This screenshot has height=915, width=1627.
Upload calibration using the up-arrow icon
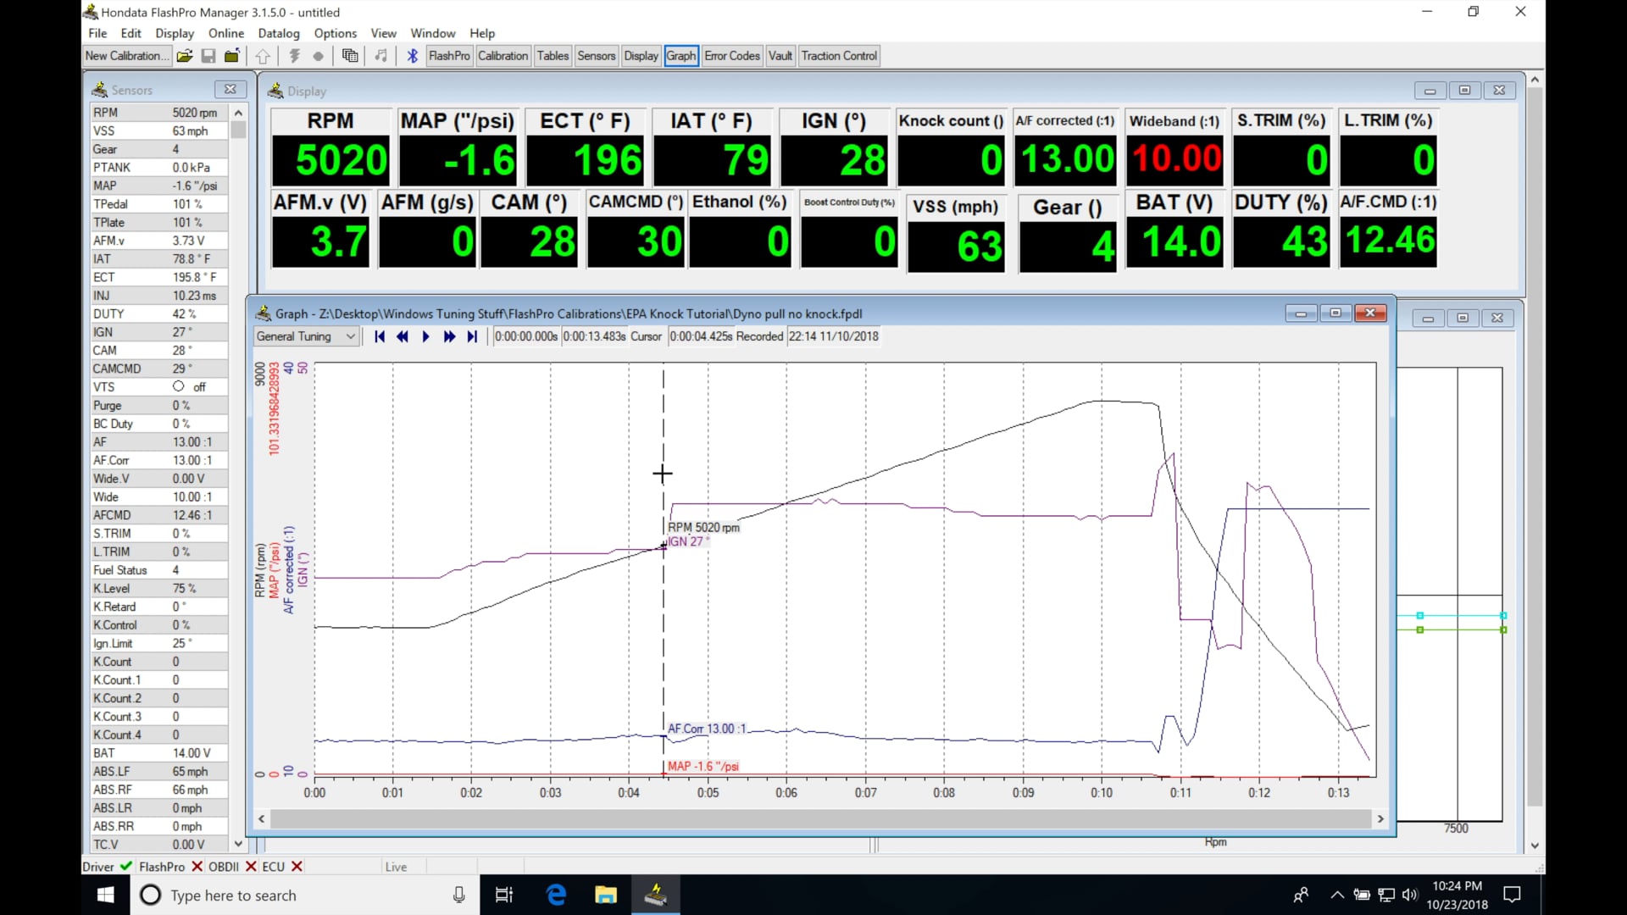(263, 56)
